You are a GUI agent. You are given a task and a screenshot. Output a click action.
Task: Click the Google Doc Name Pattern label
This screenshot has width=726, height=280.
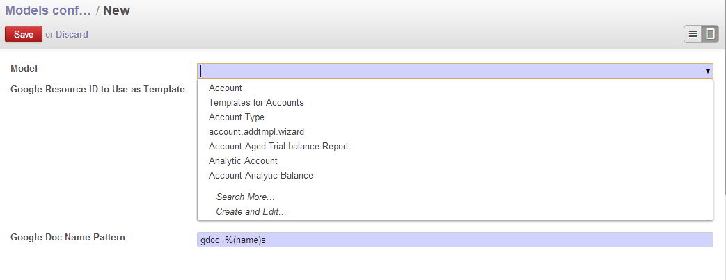coord(68,238)
